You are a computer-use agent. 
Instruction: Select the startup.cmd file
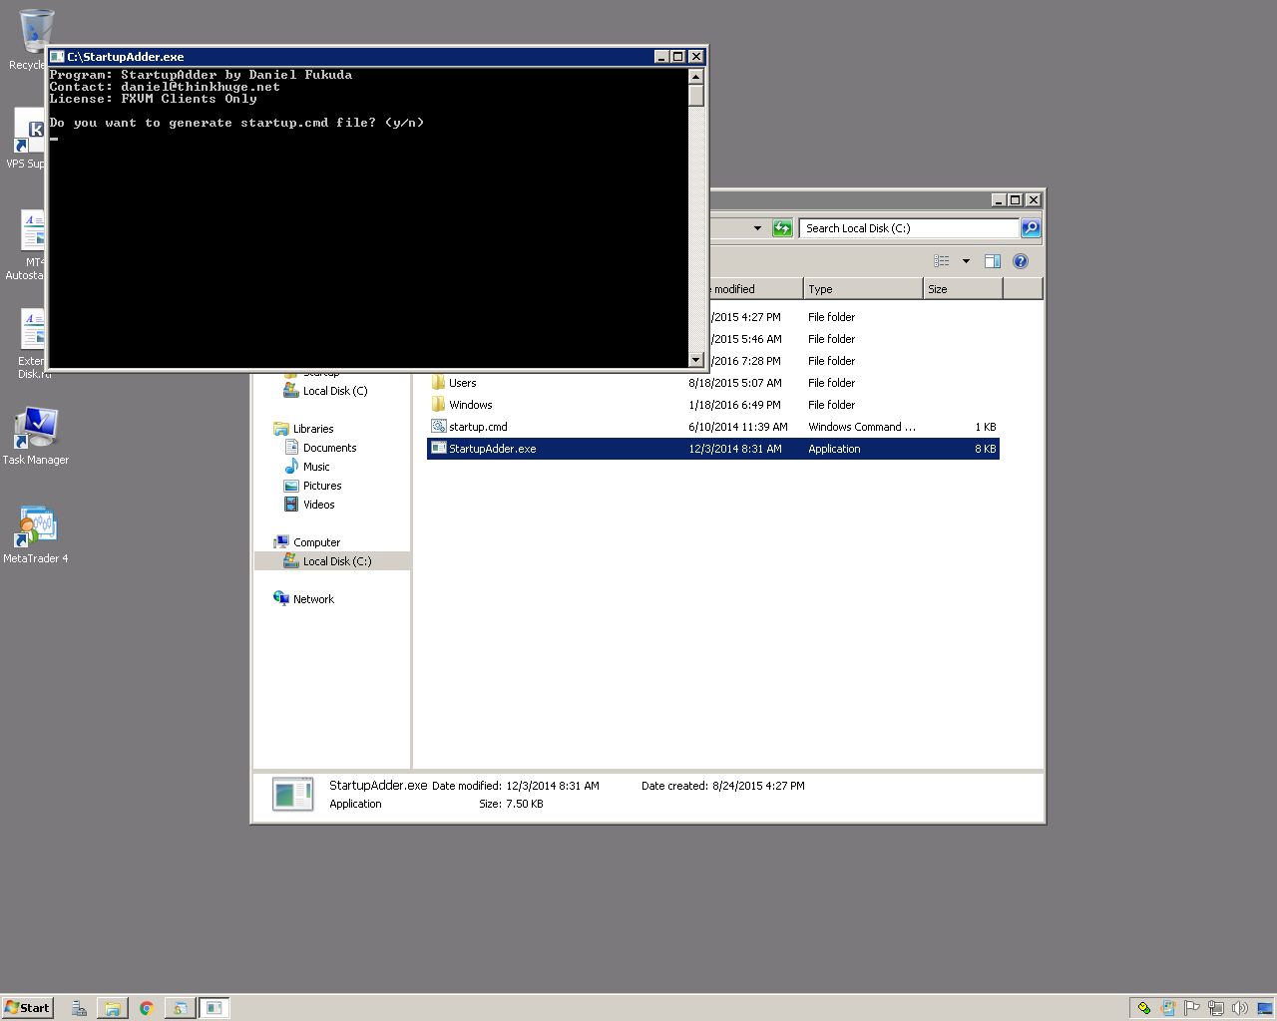click(x=478, y=427)
